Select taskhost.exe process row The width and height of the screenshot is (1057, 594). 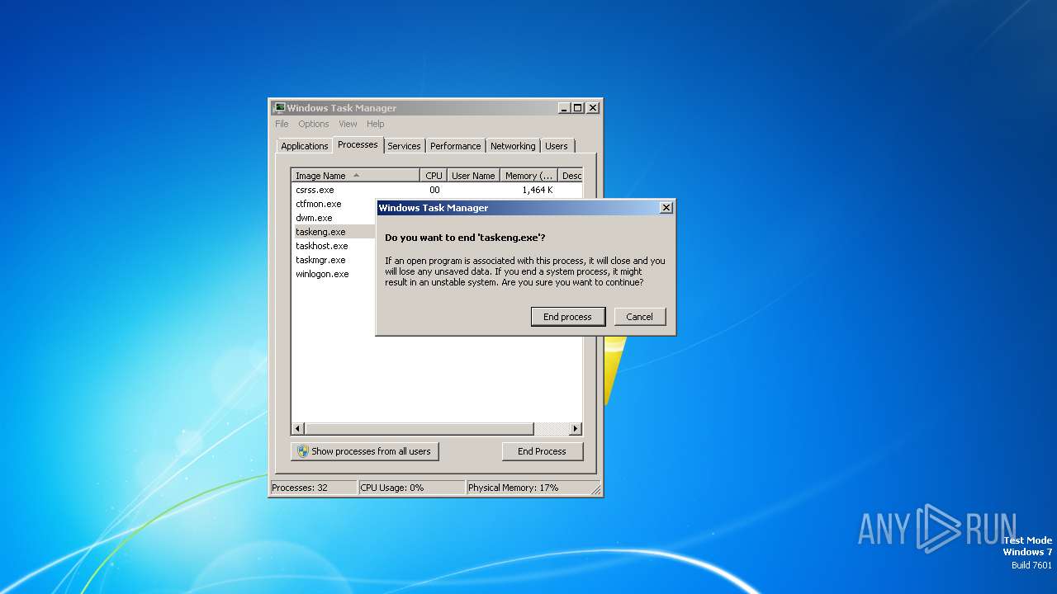coord(334,246)
